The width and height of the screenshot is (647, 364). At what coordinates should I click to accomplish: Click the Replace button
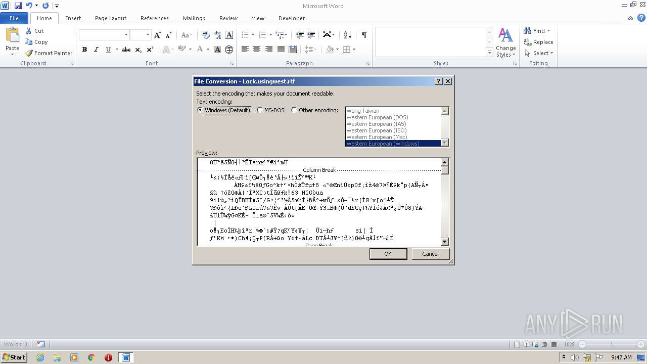tap(539, 42)
